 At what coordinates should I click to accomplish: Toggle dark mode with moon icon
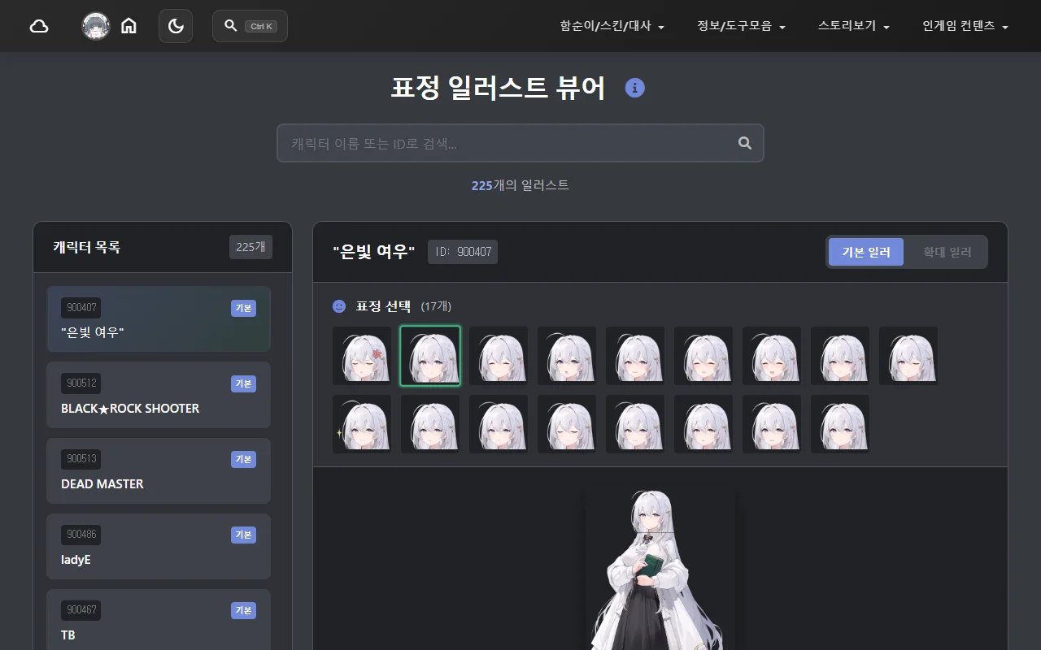pos(176,26)
